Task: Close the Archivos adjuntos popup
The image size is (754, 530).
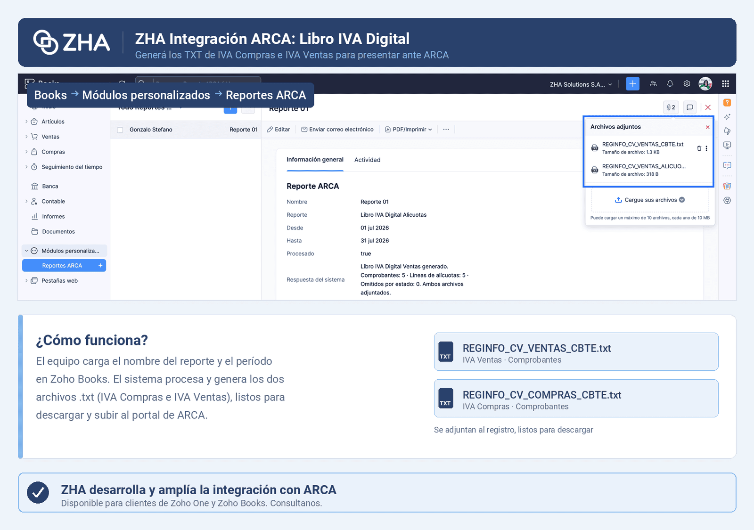Action: tap(707, 127)
